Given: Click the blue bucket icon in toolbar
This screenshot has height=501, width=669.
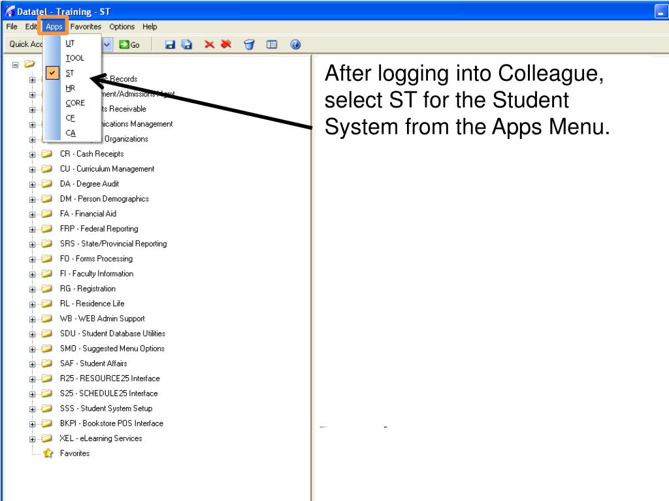Looking at the screenshot, I should pos(249,44).
